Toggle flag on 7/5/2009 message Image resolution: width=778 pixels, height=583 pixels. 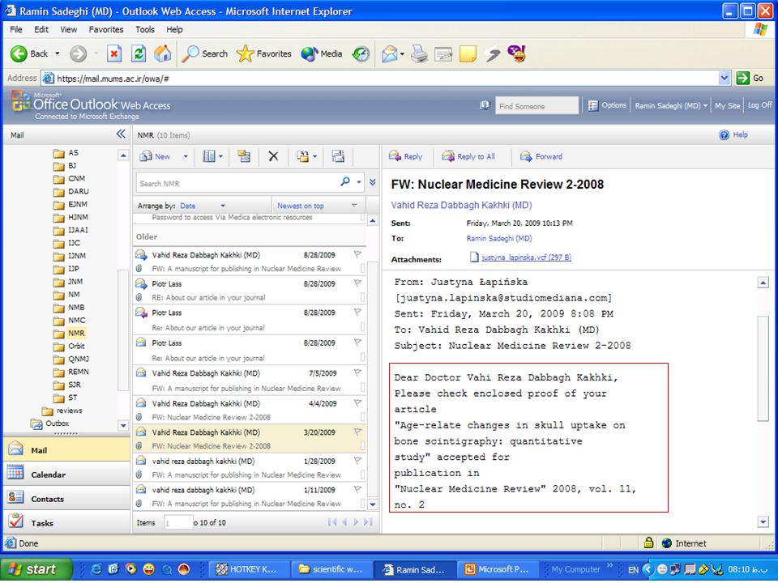357,372
